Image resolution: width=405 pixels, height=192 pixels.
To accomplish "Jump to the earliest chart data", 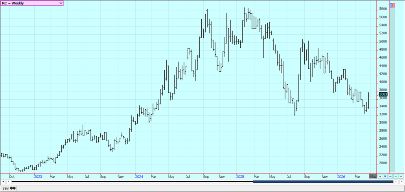I will point(3,182).
